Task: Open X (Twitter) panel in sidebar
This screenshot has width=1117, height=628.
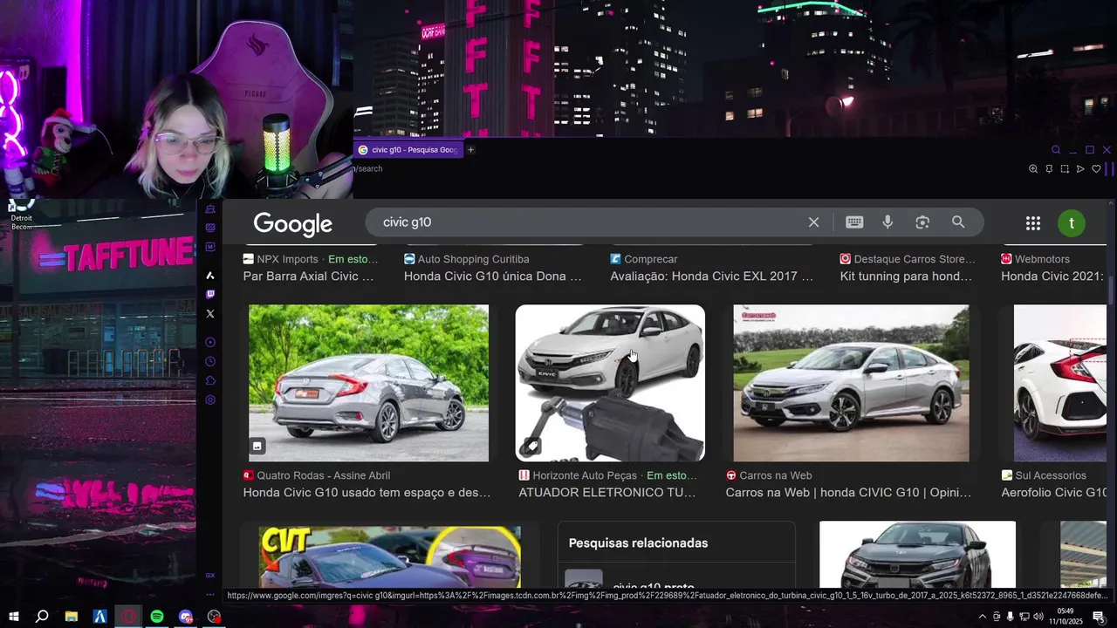Action: [x=210, y=314]
